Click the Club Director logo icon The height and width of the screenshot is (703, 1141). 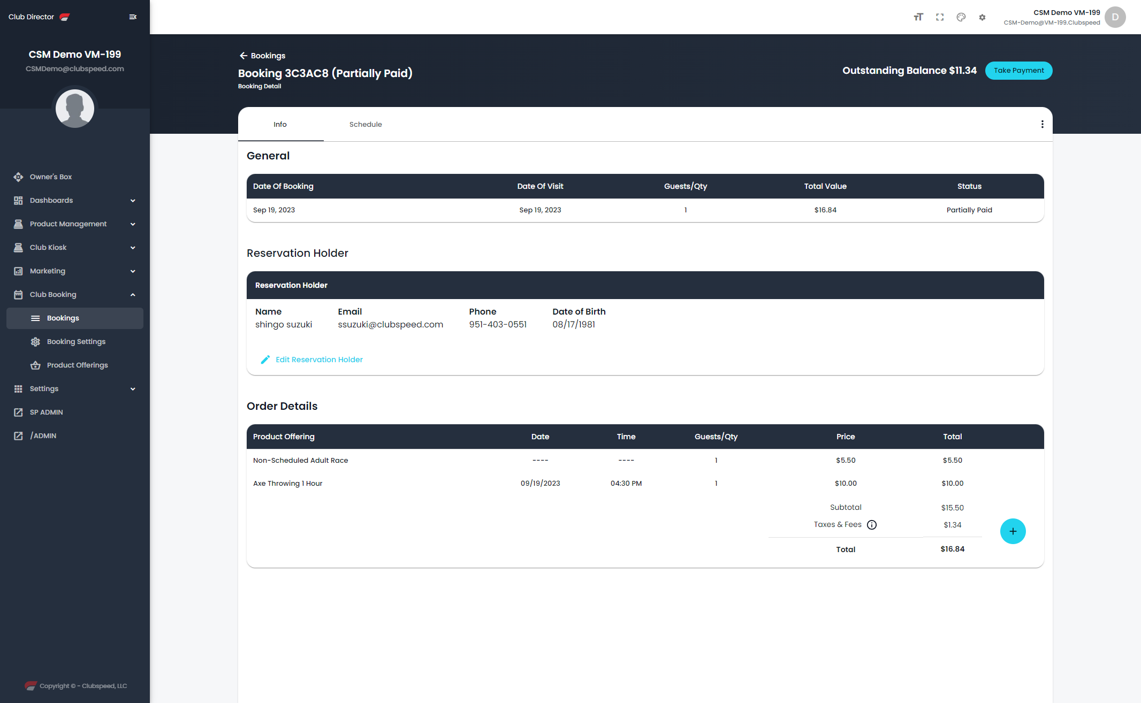65,17
